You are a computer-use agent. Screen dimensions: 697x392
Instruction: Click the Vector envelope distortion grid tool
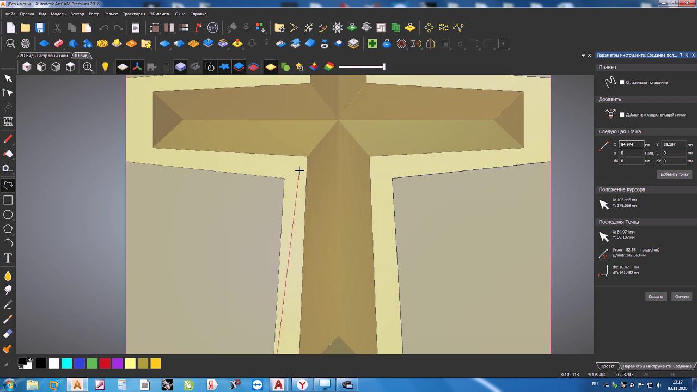(8, 122)
